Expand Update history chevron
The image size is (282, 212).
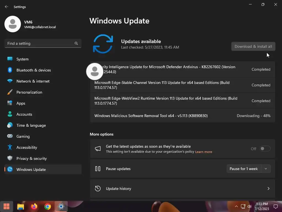[268, 189]
